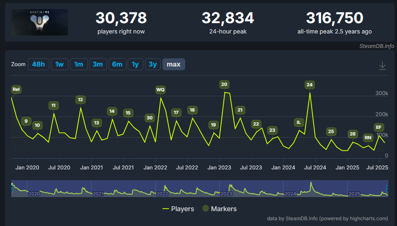Click chart marker 22
The image size is (397, 226).
(x=256, y=124)
